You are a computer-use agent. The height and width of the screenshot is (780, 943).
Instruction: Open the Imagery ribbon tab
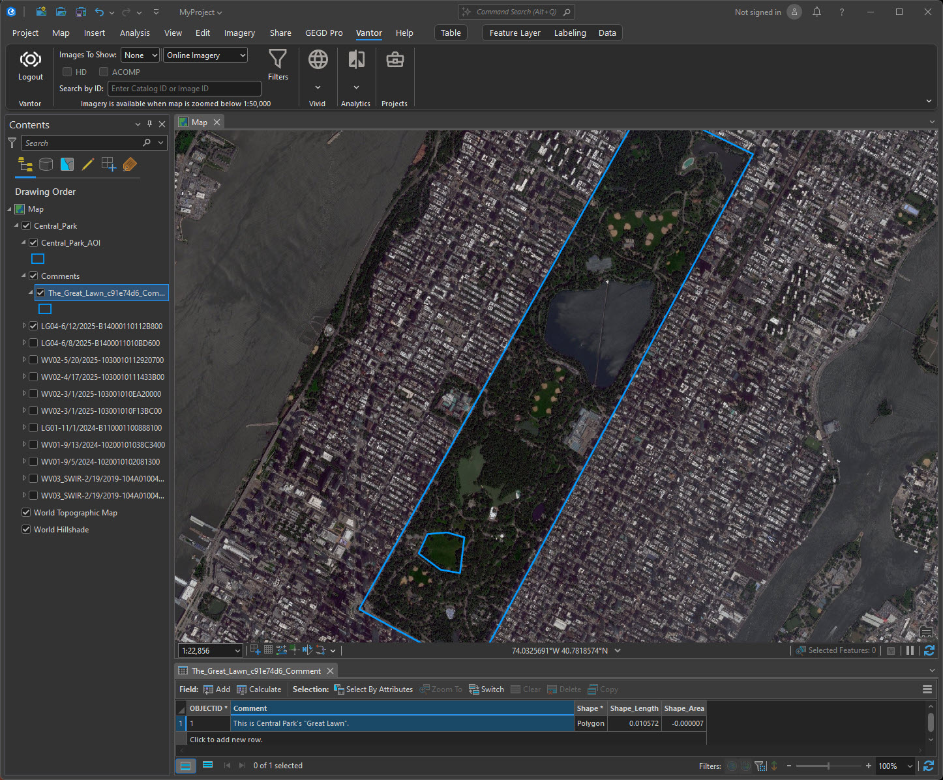point(239,33)
